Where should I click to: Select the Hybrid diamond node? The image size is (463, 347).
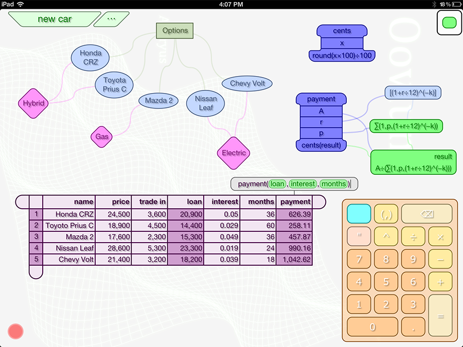coord(33,103)
